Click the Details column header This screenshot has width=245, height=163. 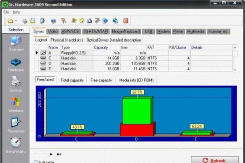(x=211, y=47)
